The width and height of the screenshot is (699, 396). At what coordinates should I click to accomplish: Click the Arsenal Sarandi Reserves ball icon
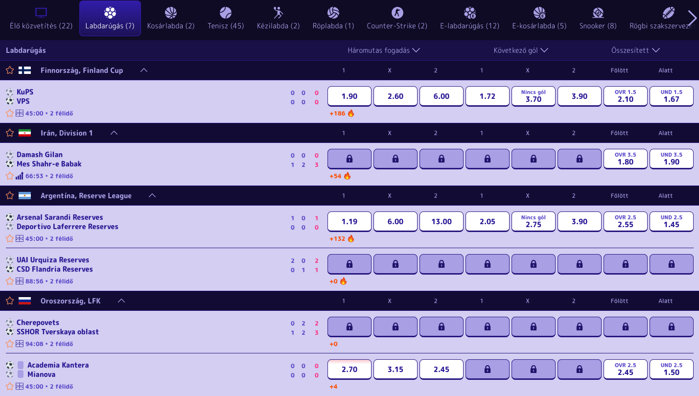coord(10,217)
